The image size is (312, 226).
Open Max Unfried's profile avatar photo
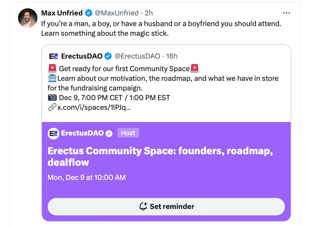click(28, 18)
